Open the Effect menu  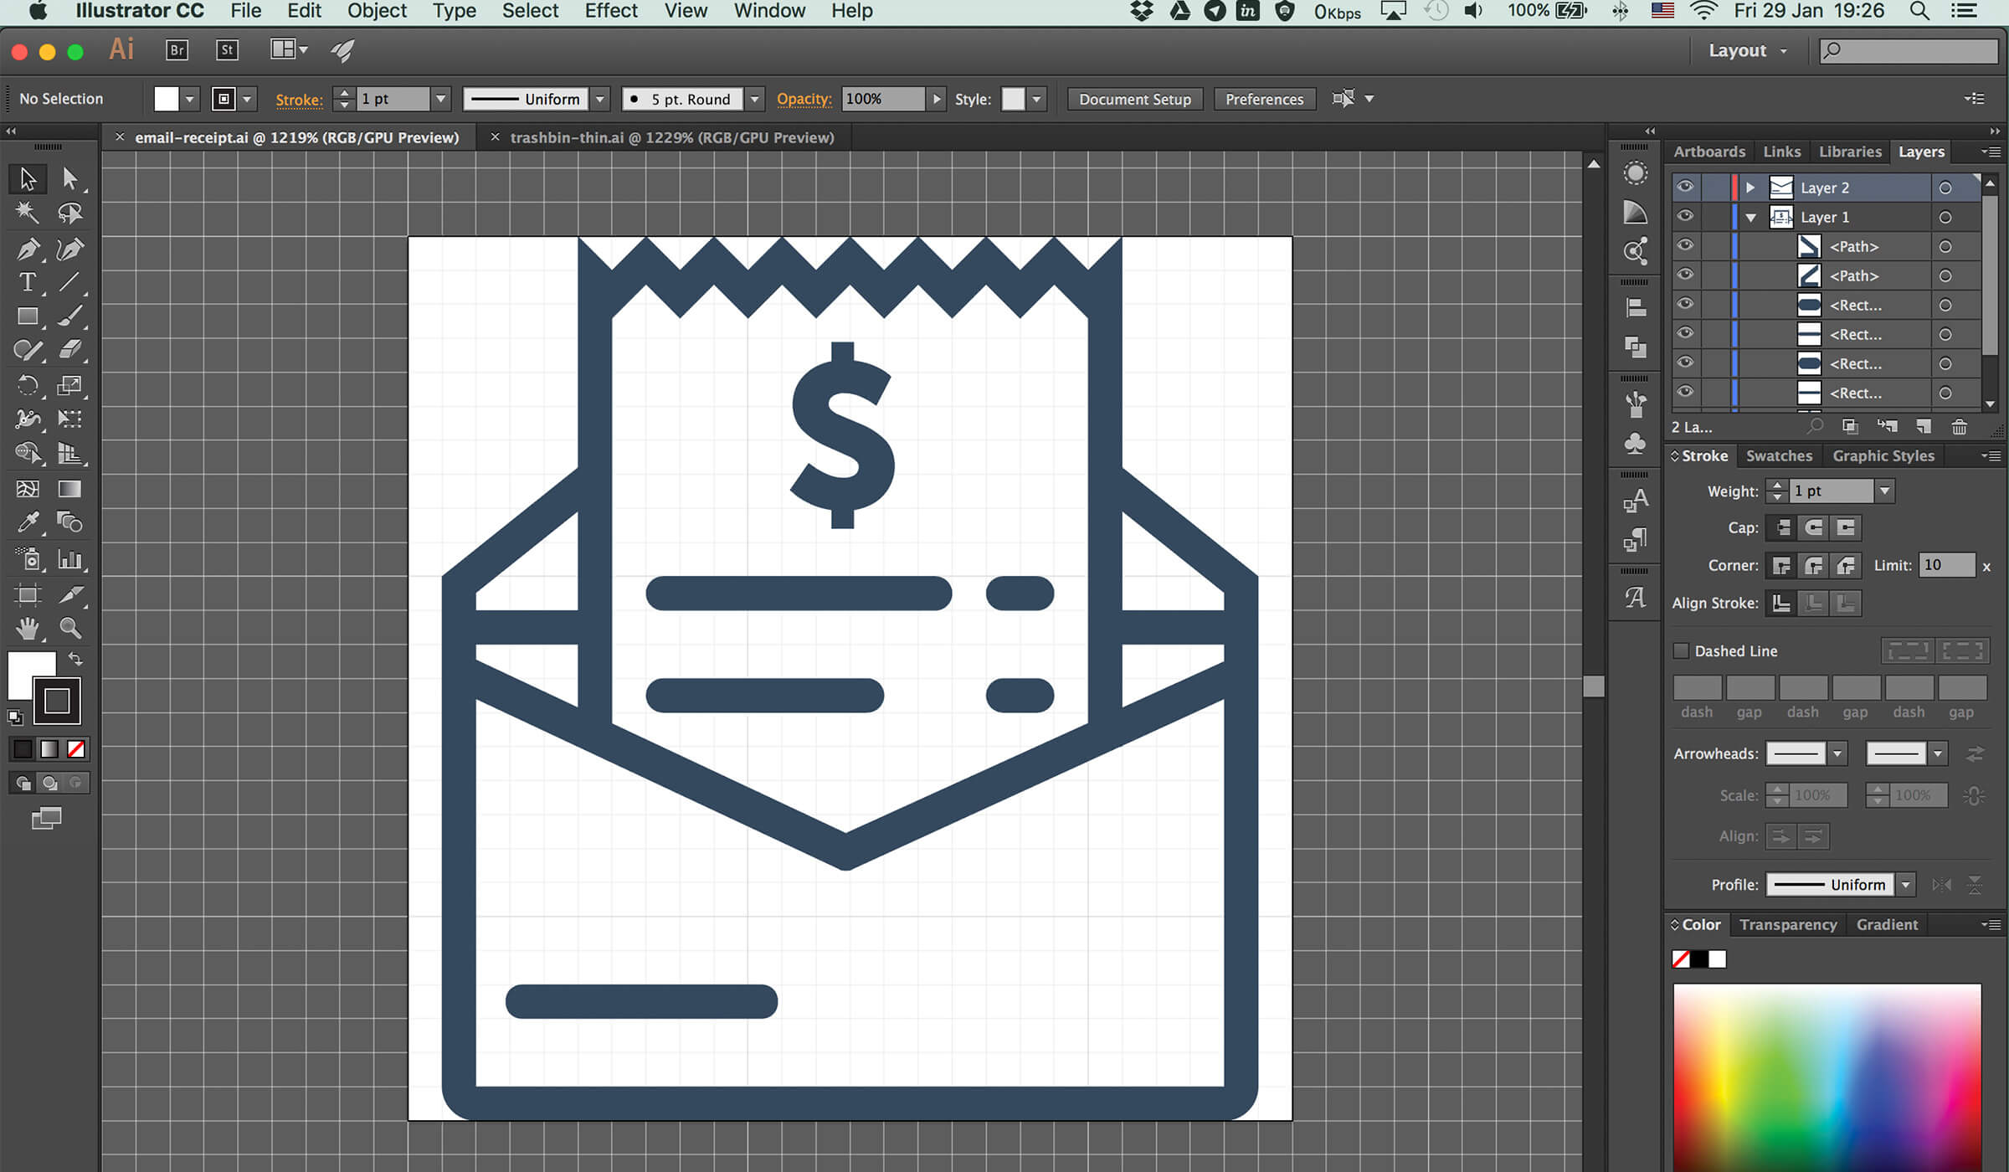(611, 11)
